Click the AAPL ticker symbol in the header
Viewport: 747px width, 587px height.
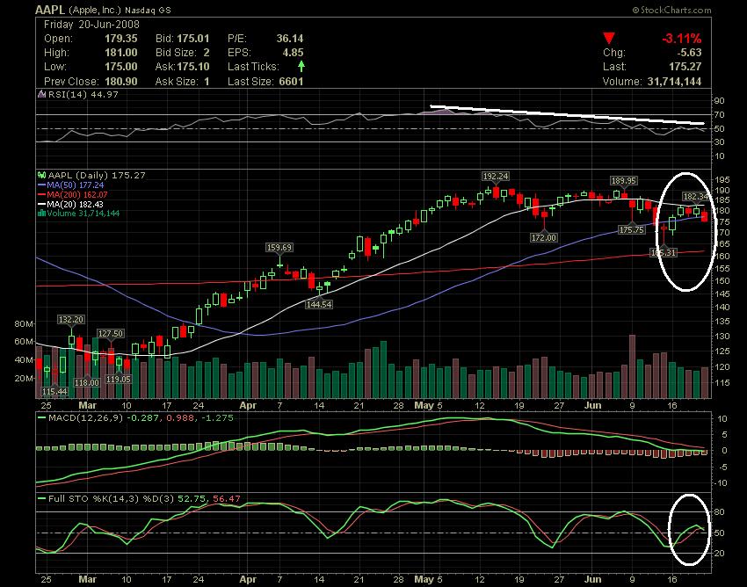(51, 10)
